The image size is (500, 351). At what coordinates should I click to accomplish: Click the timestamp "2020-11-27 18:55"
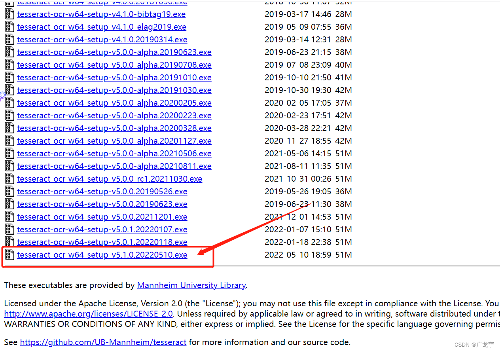tap(298, 141)
